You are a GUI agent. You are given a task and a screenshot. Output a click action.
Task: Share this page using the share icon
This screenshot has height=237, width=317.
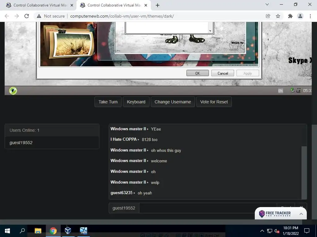click(268, 16)
